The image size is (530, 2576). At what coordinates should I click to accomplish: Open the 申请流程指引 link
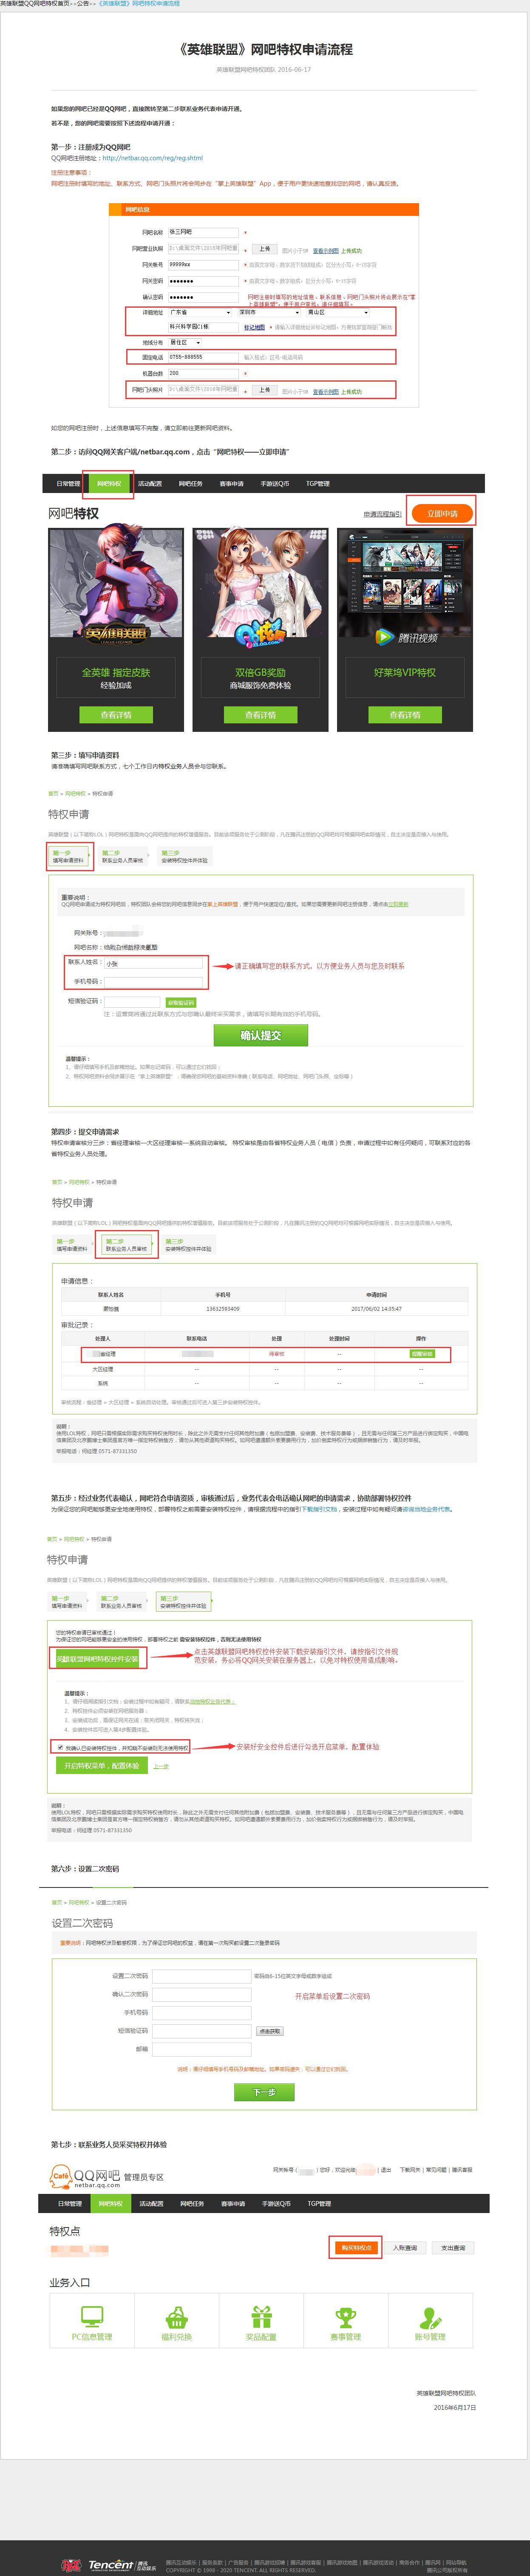(x=382, y=514)
